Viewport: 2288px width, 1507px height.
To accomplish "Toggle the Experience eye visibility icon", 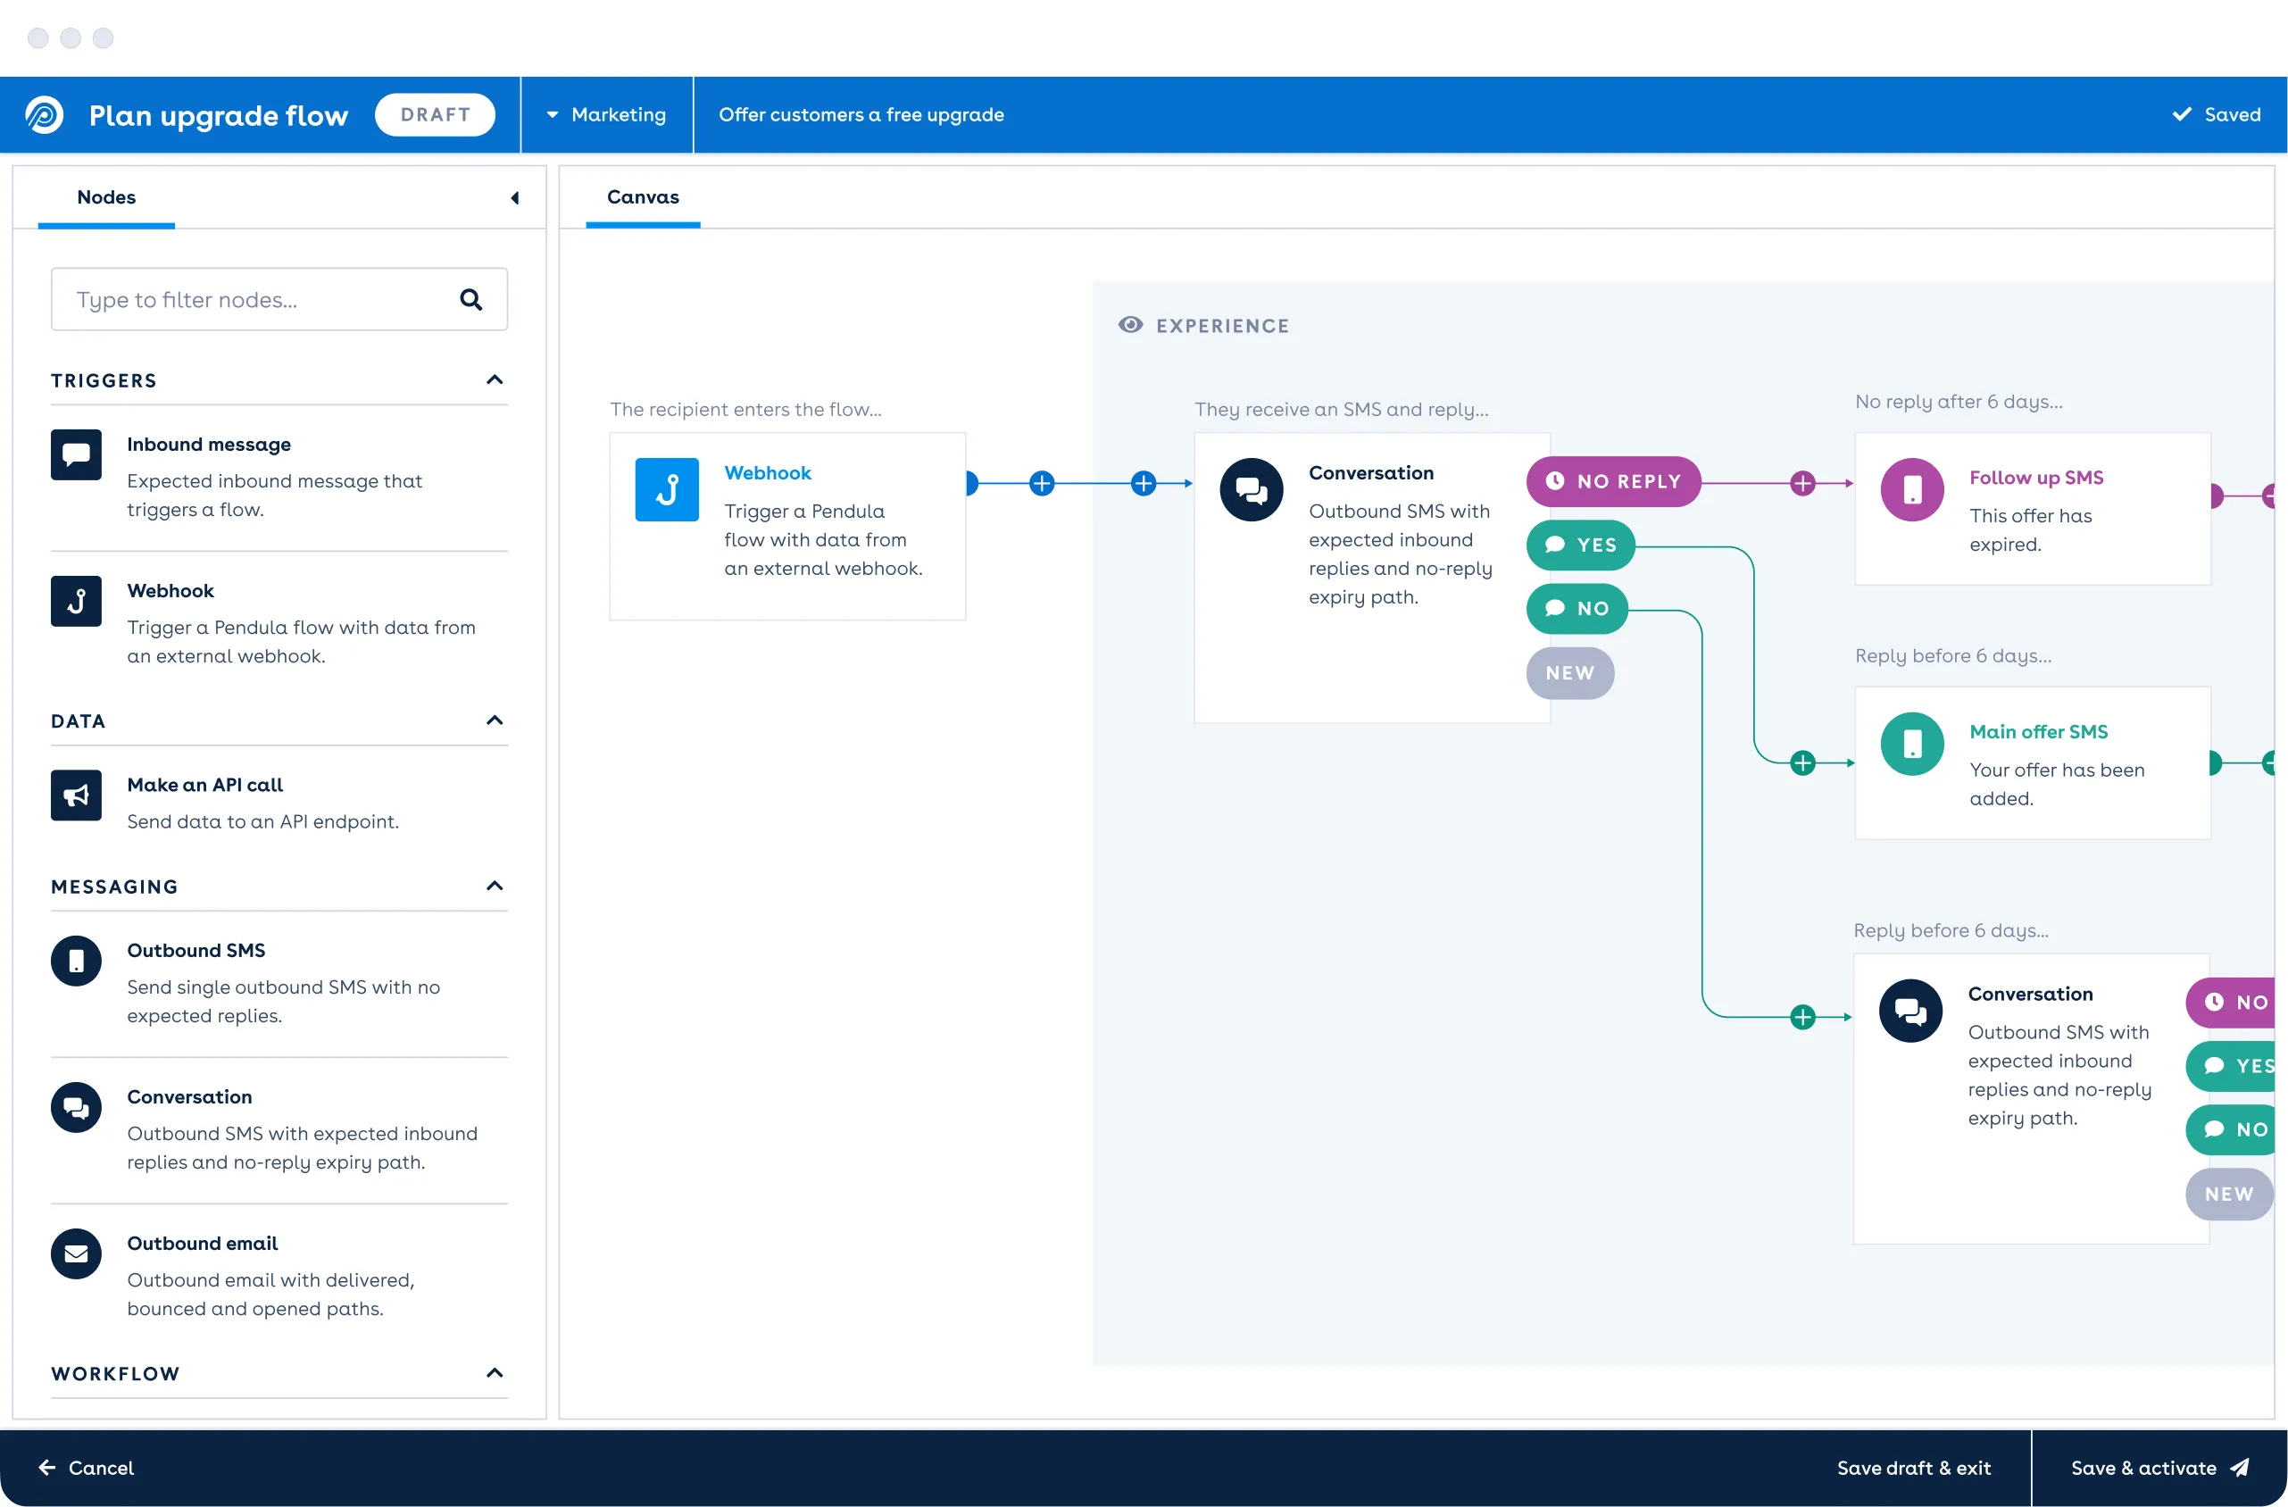I will [x=1130, y=325].
